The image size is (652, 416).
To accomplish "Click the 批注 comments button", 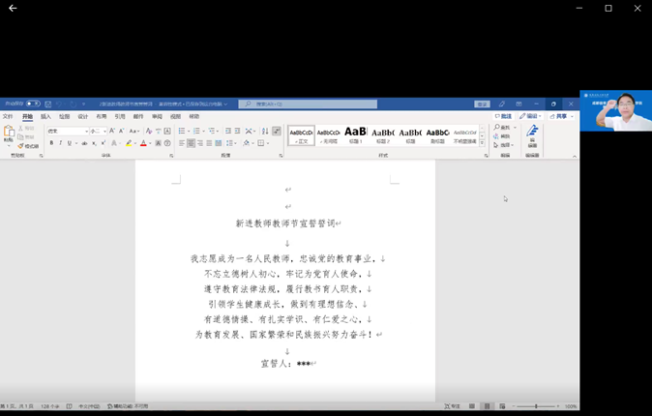I will 503,116.
